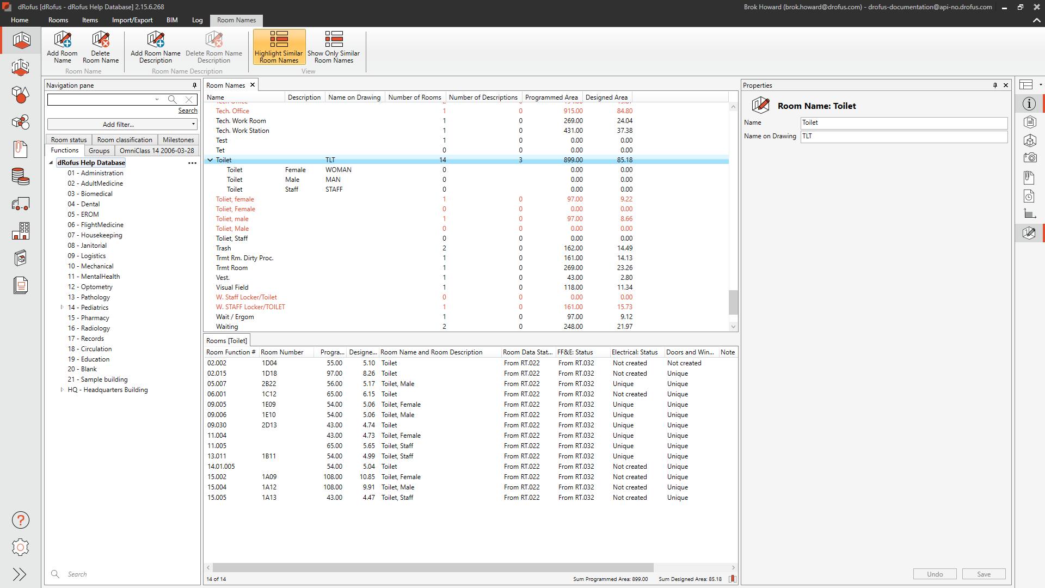Expand left sidebar with double chevron
This screenshot has height=588, width=1045.
tap(20, 574)
